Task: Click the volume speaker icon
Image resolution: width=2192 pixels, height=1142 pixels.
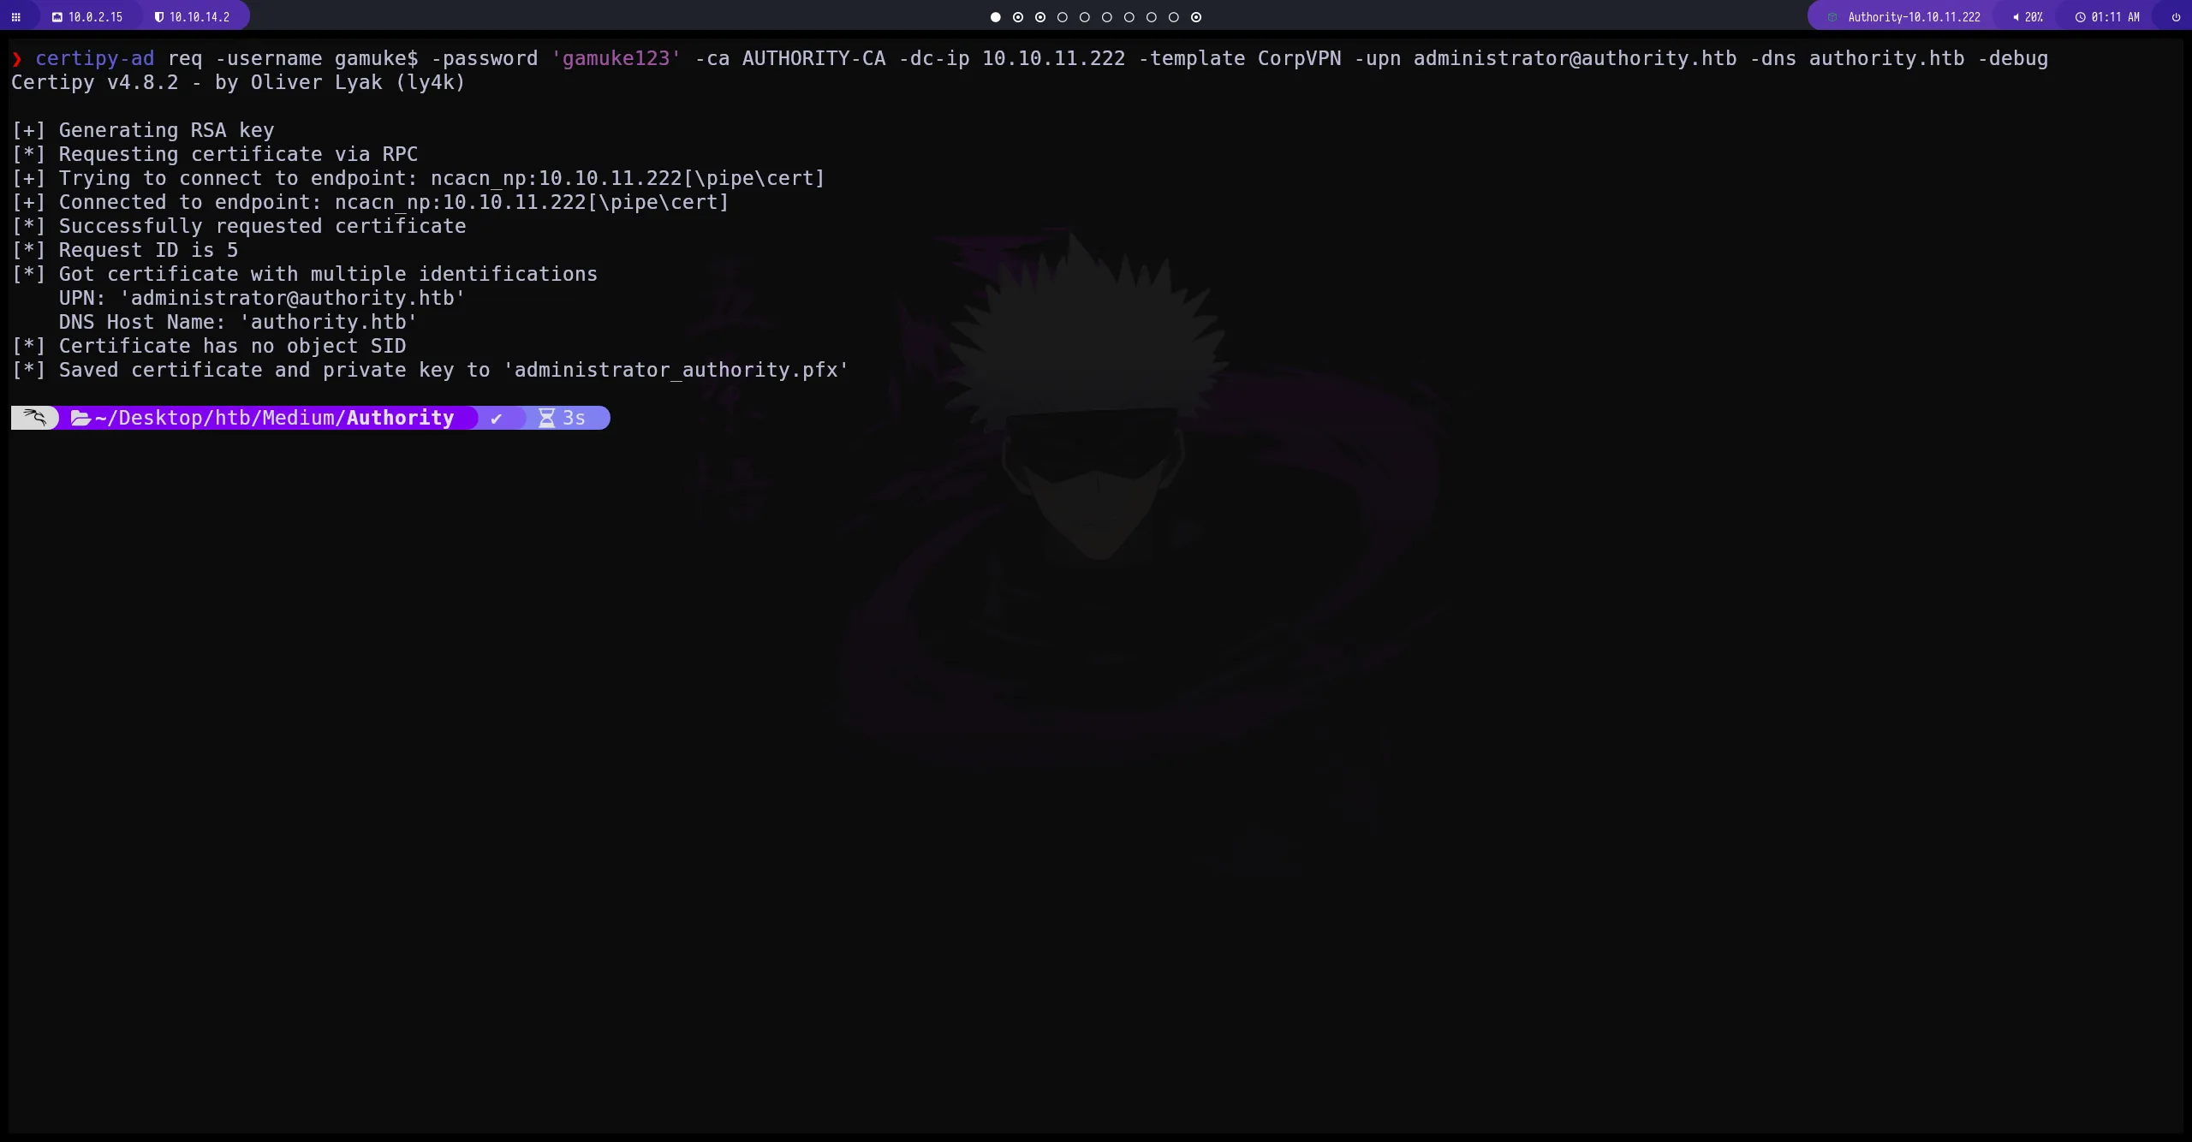Action: pyautogui.click(x=2016, y=17)
